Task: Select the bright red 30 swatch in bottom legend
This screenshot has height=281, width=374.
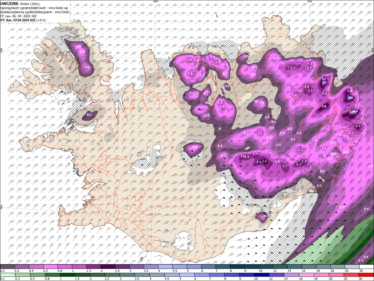Action: tap(366, 275)
